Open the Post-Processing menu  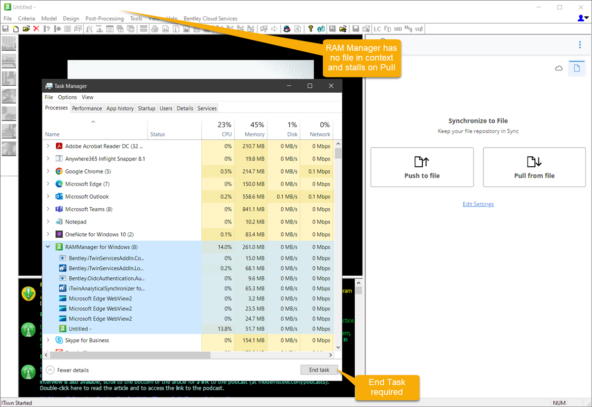pos(105,18)
